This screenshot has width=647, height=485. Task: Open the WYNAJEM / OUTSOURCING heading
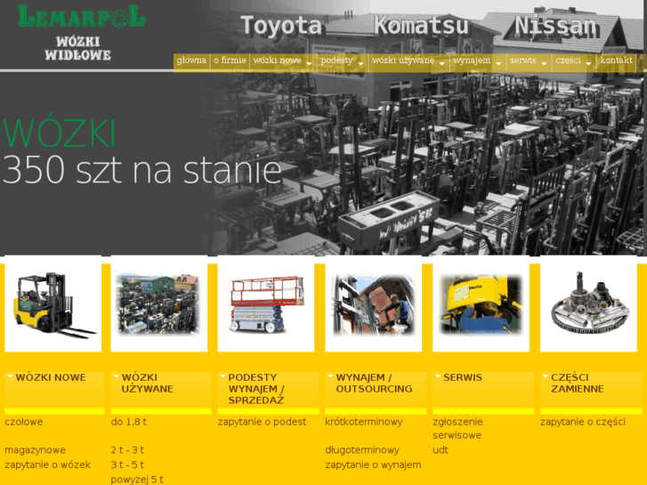tap(374, 383)
